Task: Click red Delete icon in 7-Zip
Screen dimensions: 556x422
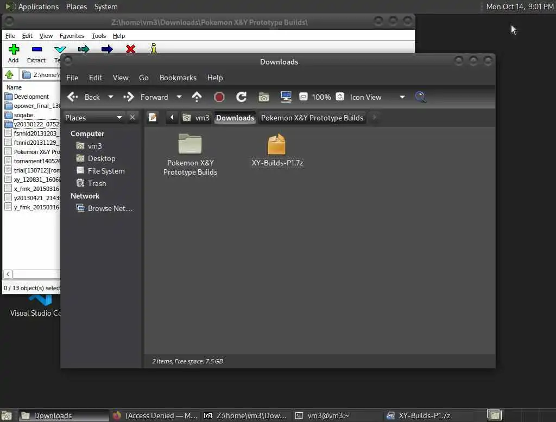Action: 130,49
